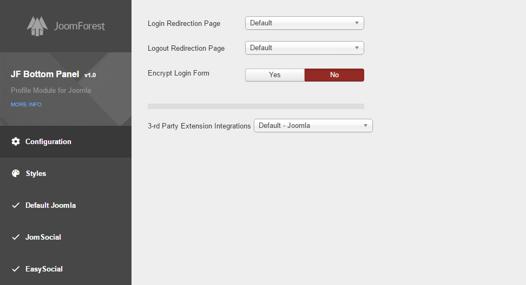Click the checkmark icon beside JomSocial
Image resolution: width=526 pixels, height=285 pixels.
click(16, 237)
